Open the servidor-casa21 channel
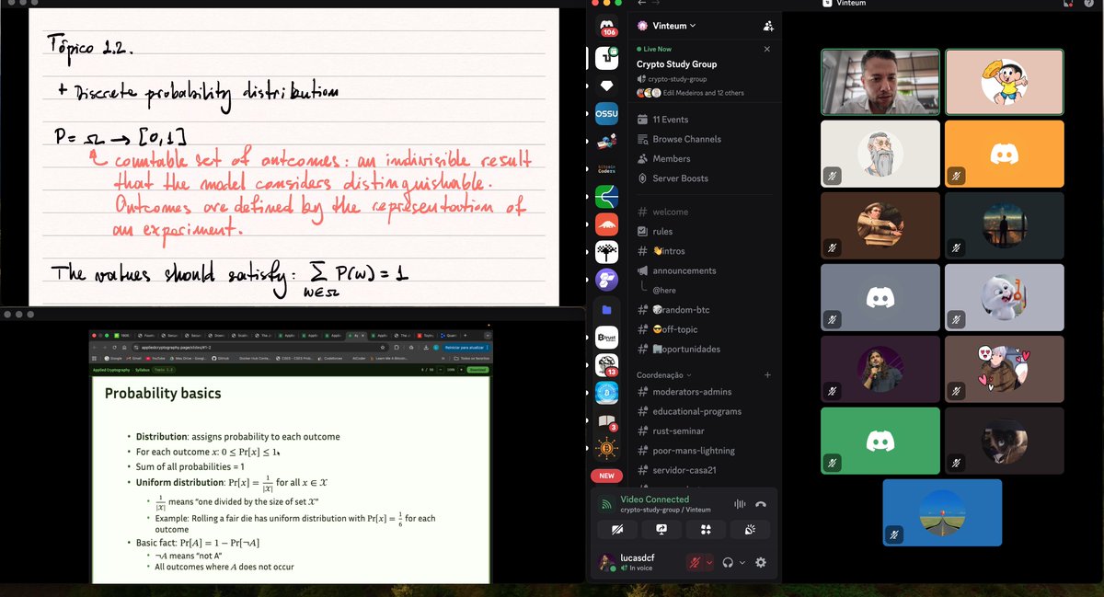Screen dimensions: 1104x597 click(x=705, y=470)
